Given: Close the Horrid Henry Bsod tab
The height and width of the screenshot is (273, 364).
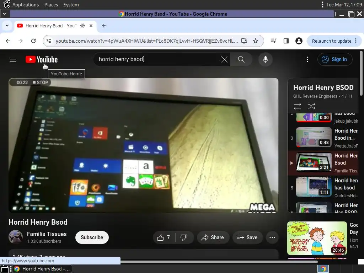Looking at the screenshot, I should click(91, 26).
